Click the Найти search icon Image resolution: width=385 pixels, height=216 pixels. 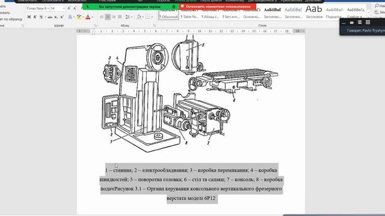[377, 5]
